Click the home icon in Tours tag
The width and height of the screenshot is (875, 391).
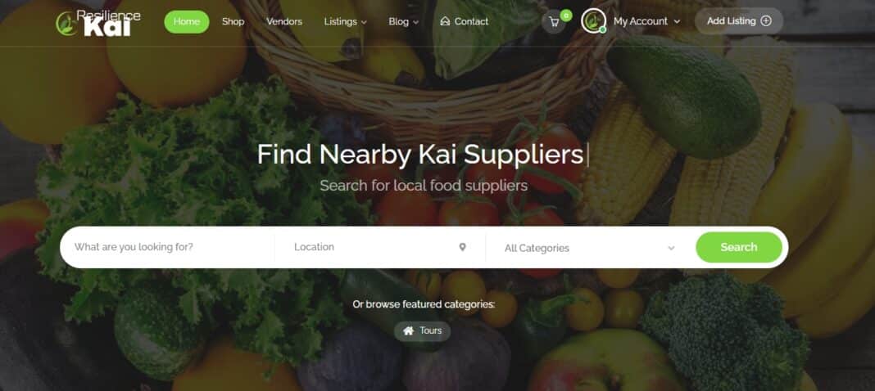[x=409, y=330]
